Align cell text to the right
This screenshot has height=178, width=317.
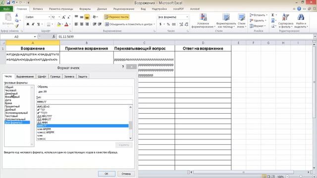pos(87,24)
